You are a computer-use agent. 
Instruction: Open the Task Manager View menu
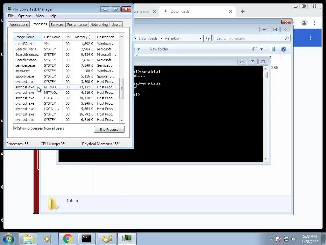(40, 16)
